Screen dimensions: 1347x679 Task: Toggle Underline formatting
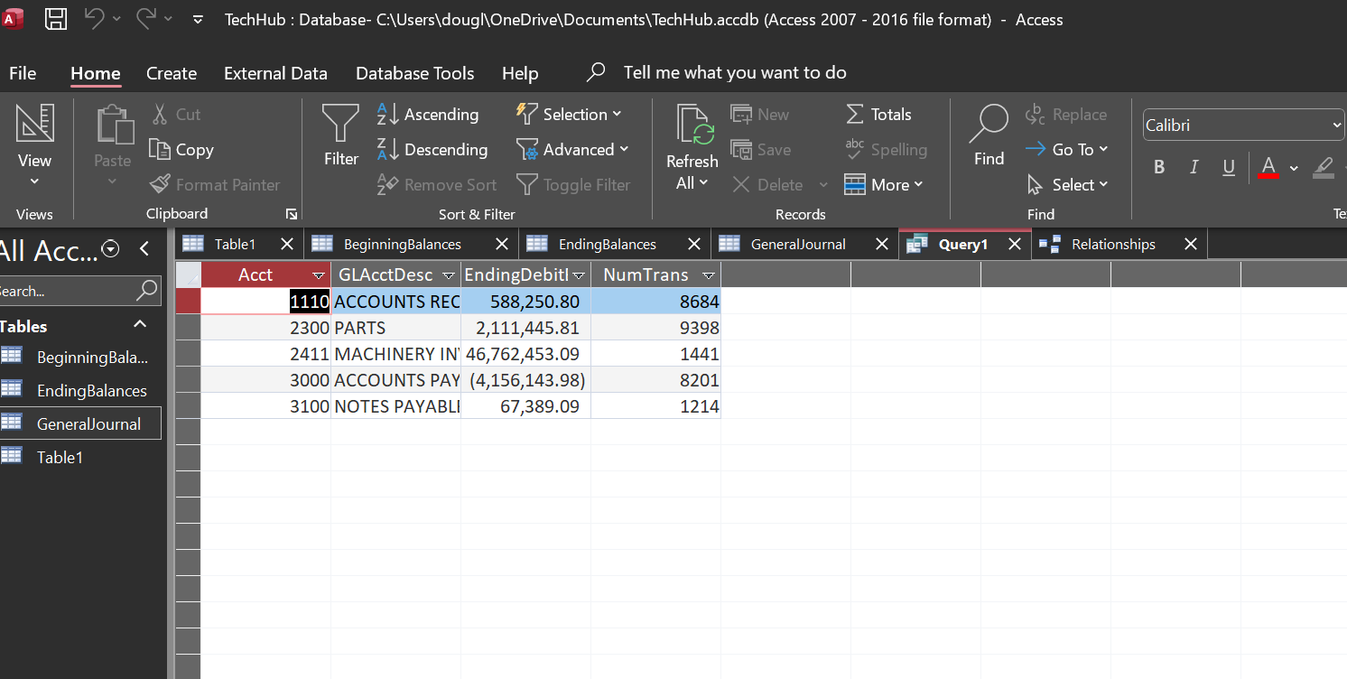(x=1228, y=167)
